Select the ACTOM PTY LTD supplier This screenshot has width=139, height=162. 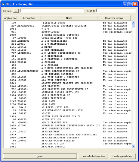(x=67, y=119)
